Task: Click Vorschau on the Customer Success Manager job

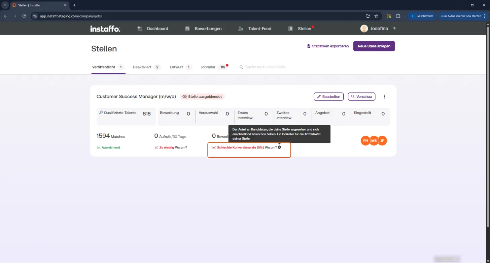Action: (361, 97)
